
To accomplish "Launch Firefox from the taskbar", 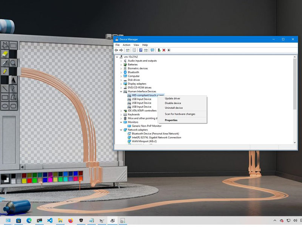I will [x=71, y=220].
